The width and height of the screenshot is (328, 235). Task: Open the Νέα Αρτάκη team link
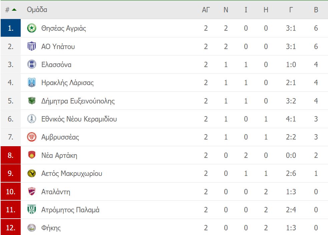(59, 155)
